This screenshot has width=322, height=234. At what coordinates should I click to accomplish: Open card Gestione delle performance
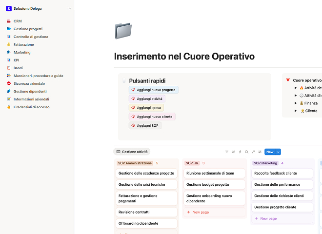[282, 185]
